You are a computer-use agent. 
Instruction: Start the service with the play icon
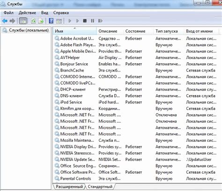coord(70,21)
